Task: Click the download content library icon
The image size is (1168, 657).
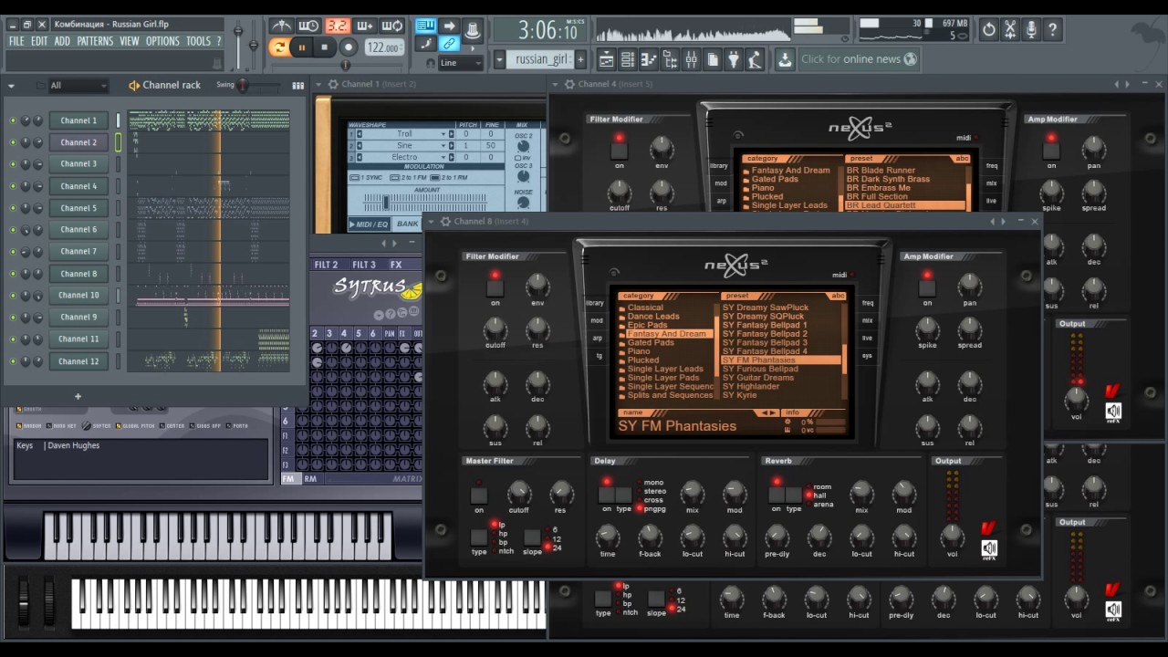Action: [x=785, y=59]
